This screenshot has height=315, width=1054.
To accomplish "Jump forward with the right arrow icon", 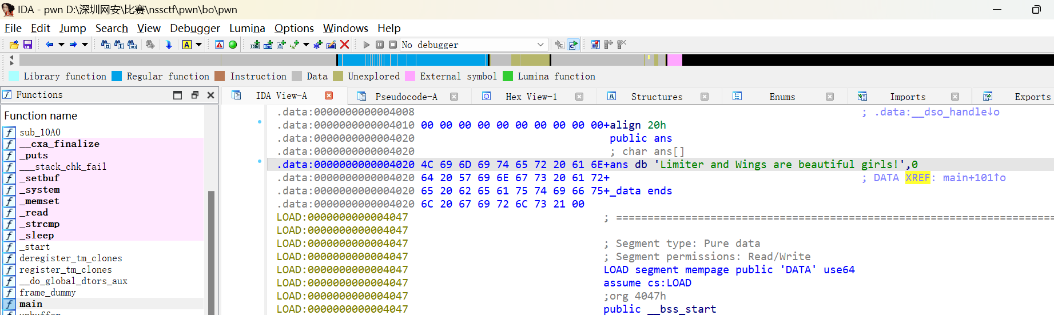I will coord(73,45).
